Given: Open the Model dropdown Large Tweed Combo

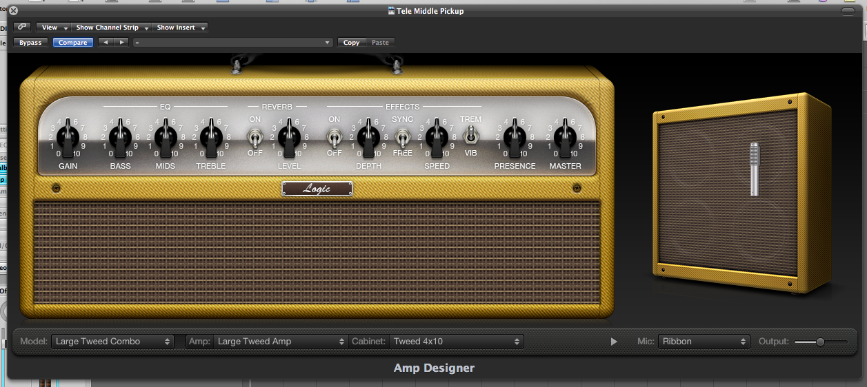Looking at the screenshot, I should point(113,341).
